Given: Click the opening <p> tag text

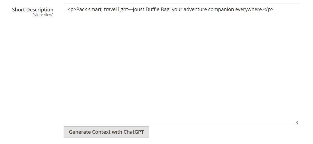Looking at the screenshot, I should pyautogui.click(x=72, y=9).
